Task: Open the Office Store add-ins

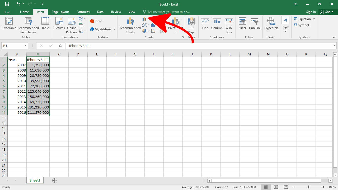Action: (96, 21)
